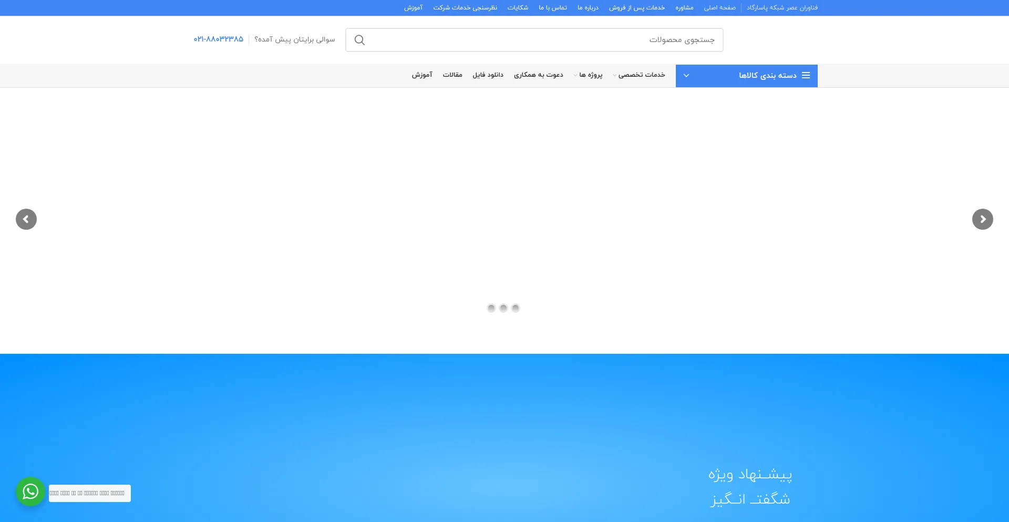The width and height of the screenshot is (1009, 522).
Task: Open دانلود فایل menu item
Action: (x=488, y=75)
